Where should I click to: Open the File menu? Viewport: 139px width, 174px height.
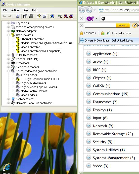5,10
